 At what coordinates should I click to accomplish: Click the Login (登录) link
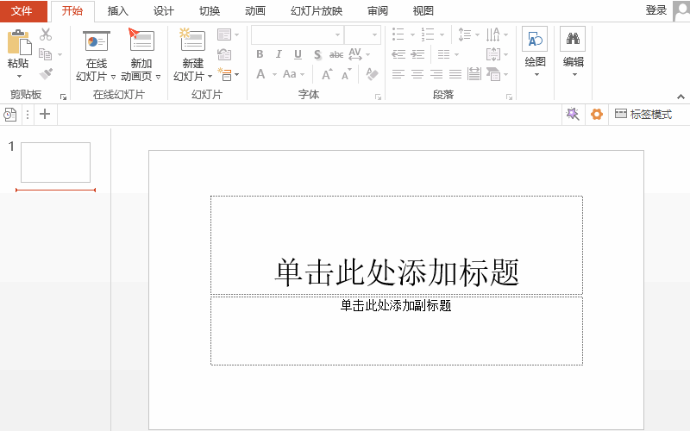pyautogui.click(x=655, y=10)
